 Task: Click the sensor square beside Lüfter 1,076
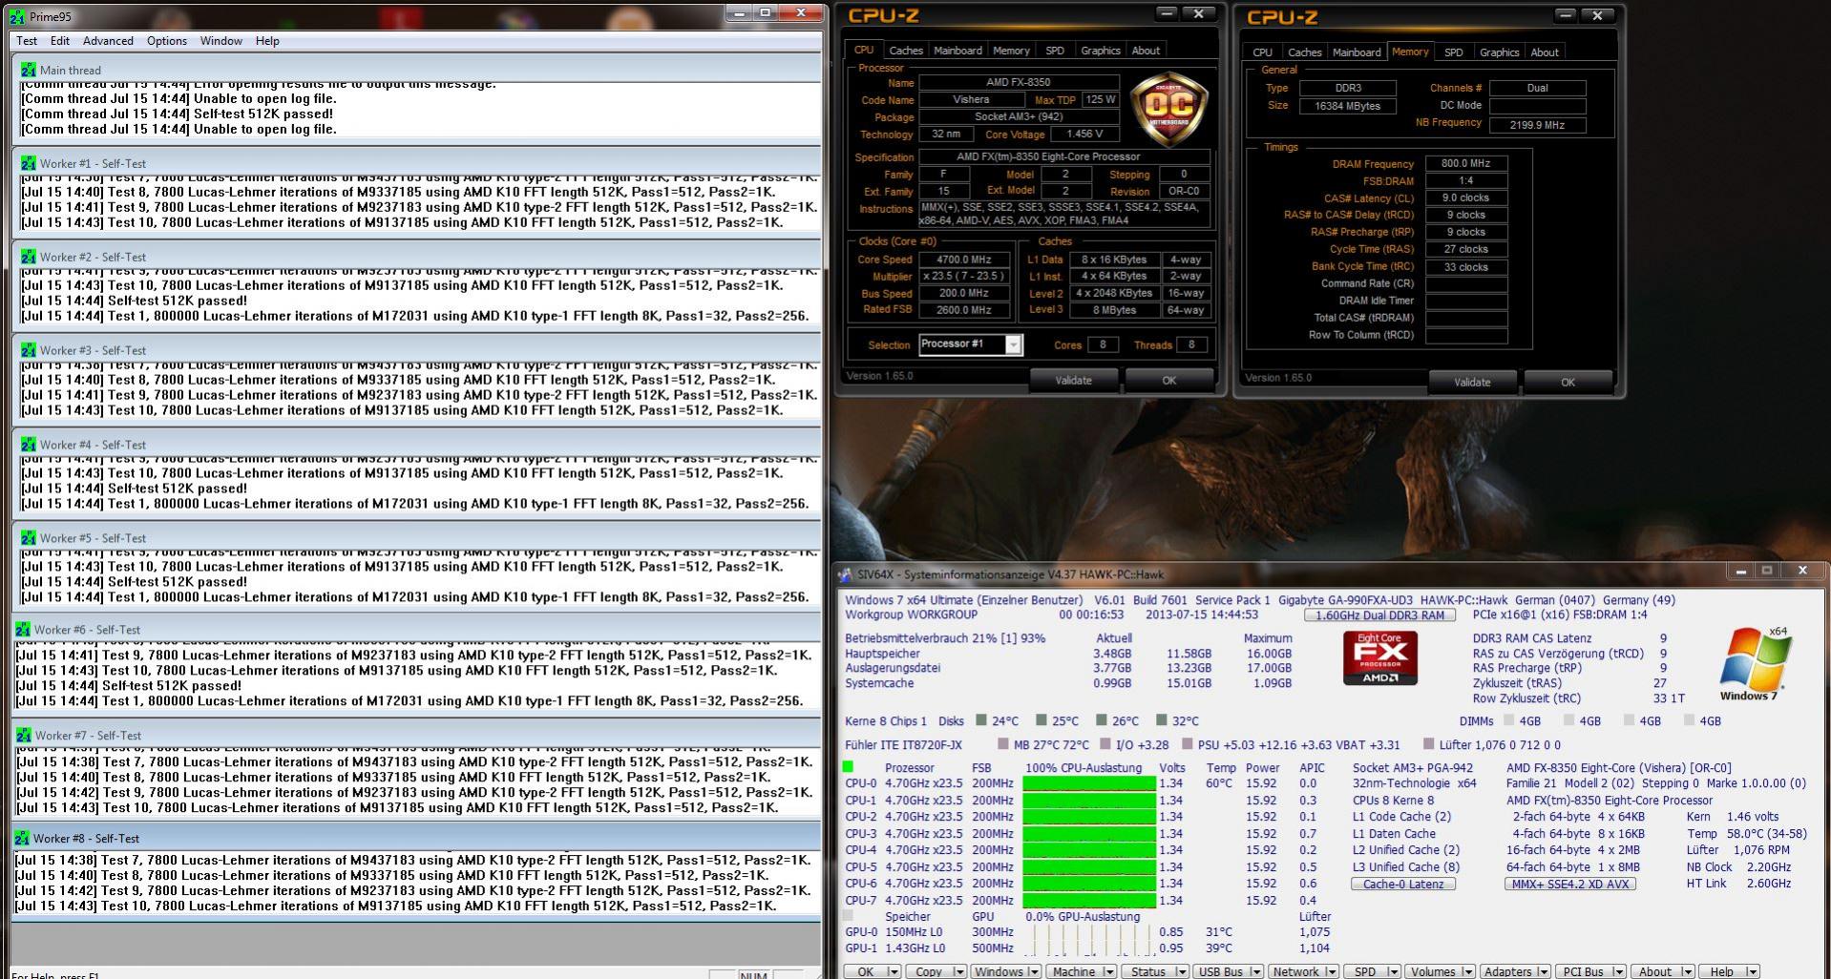tap(1428, 744)
